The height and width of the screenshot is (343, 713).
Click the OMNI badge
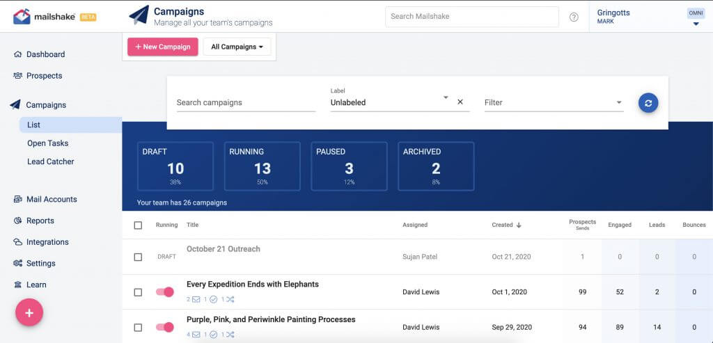coord(696,13)
